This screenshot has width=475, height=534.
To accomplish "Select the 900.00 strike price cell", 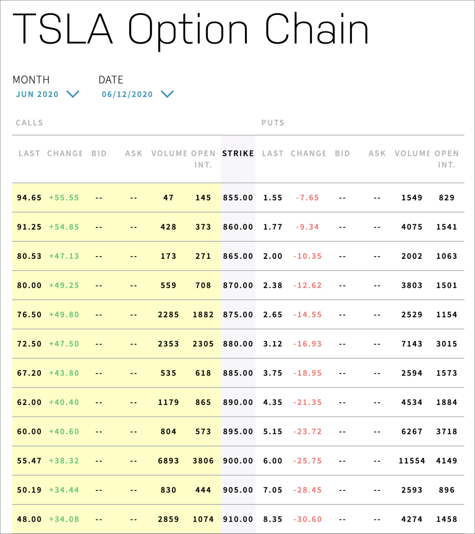I will (238, 461).
